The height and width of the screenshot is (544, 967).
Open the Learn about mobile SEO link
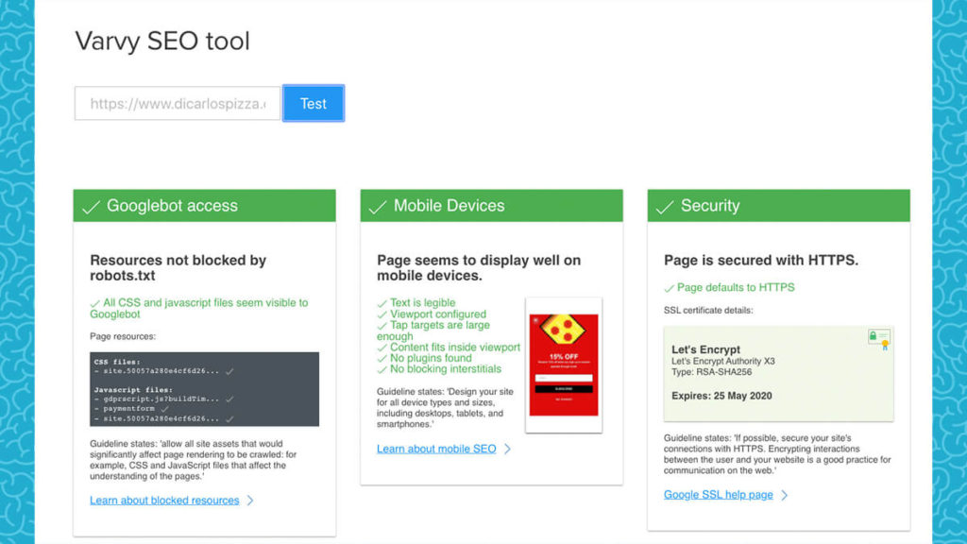(x=435, y=449)
